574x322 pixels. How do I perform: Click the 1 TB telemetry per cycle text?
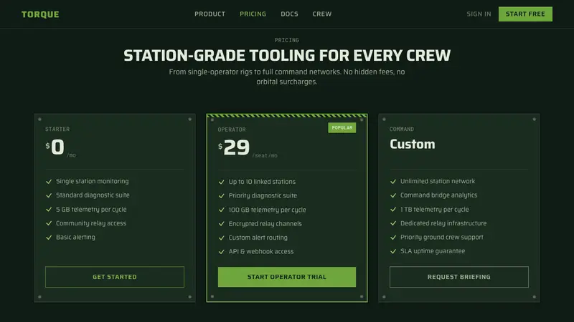(435, 209)
